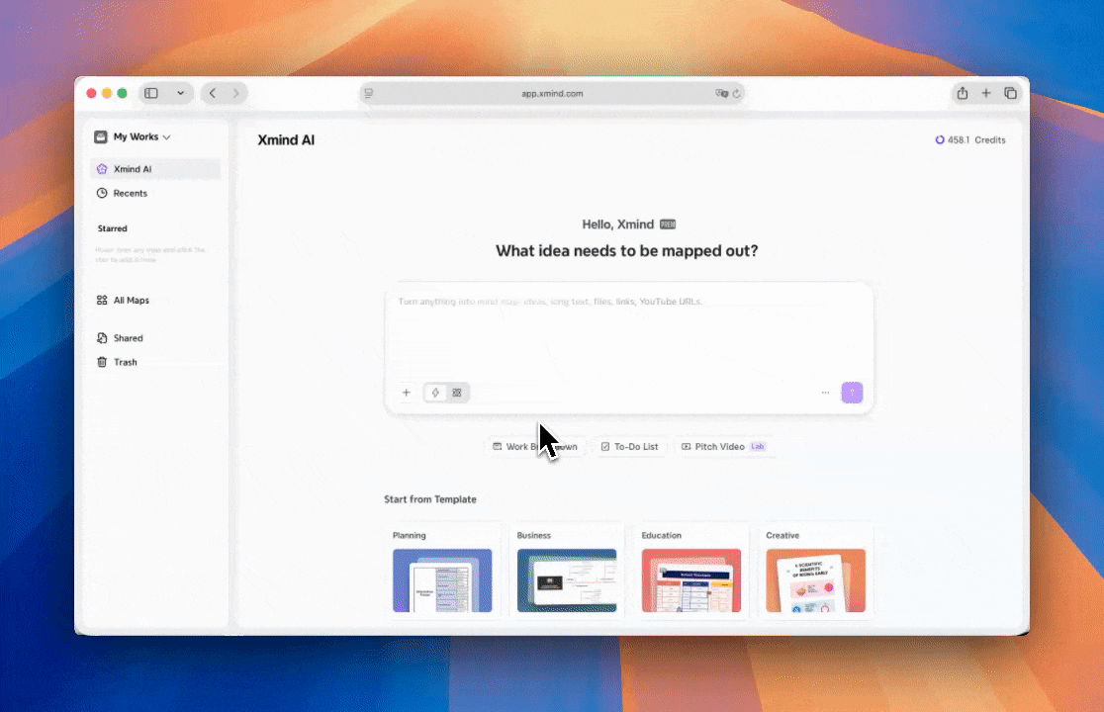Select the grid mode toggle in prompt box
1104x712 pixels.
pyautogui.click(x=457, y=393)
